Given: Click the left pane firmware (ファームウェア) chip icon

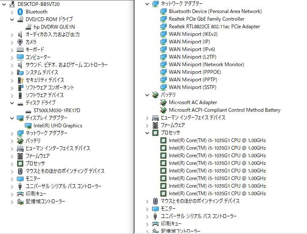Looking at the screenshot, I should tap(20, 156).
